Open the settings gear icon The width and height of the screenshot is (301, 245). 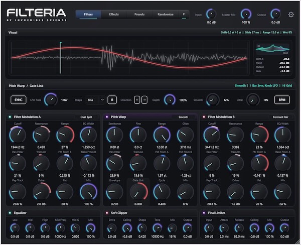[291, 15]
